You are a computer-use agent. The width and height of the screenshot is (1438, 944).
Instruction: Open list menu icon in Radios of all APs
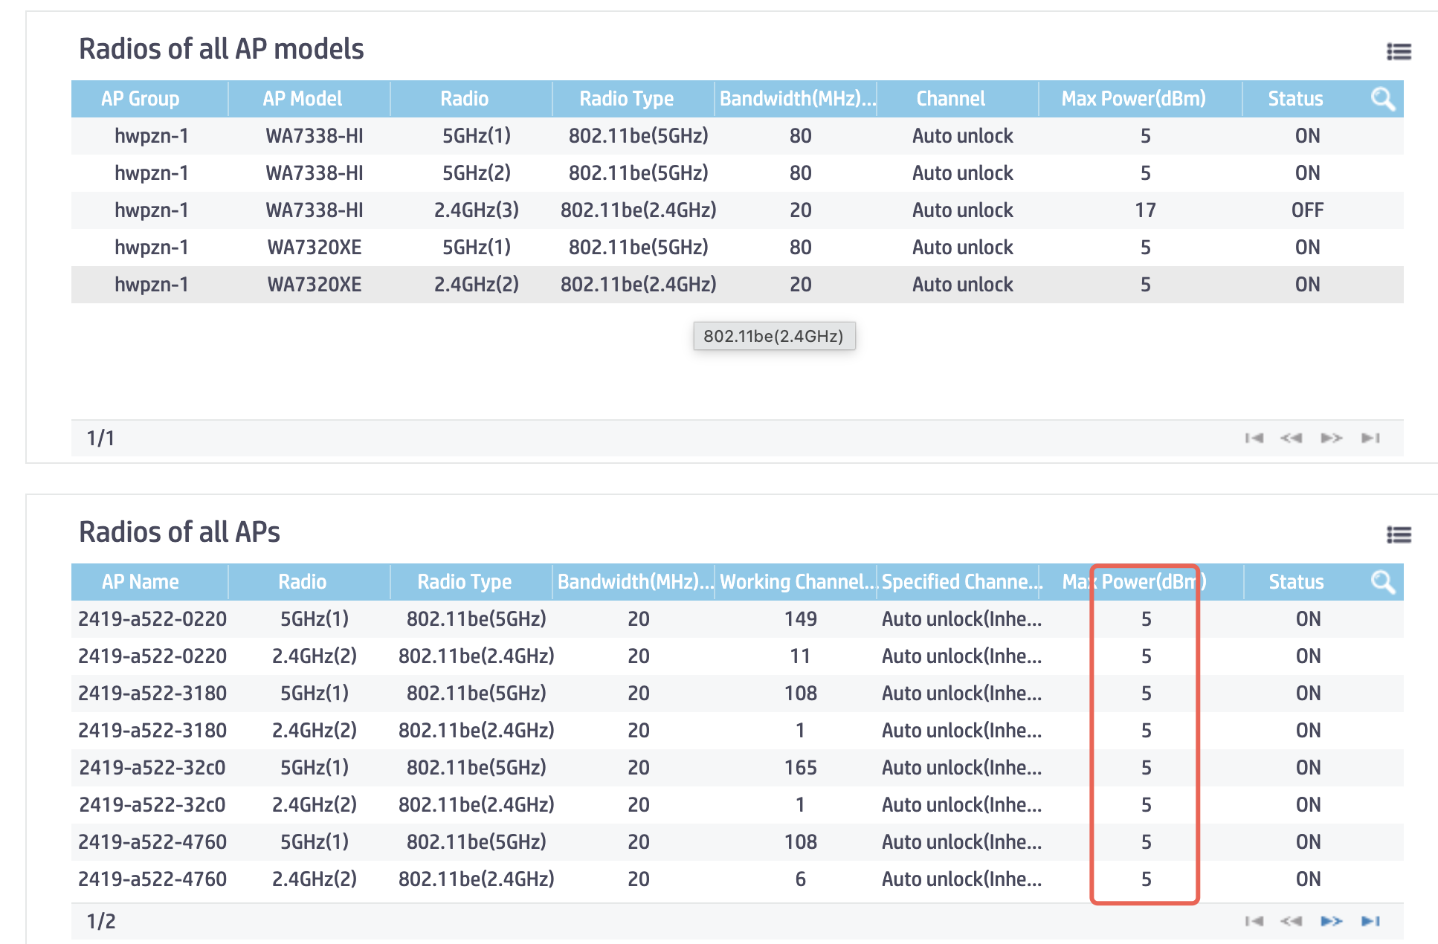(x=1399, y=534)
